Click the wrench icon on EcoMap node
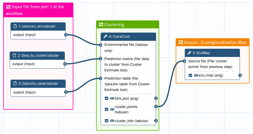 coord(189,53)
